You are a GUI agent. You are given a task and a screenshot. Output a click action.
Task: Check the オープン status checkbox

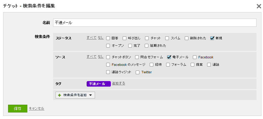[108, 46]
